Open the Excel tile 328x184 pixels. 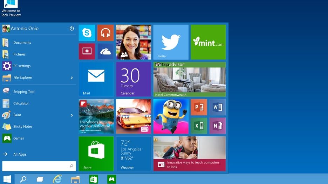point(199,126)
